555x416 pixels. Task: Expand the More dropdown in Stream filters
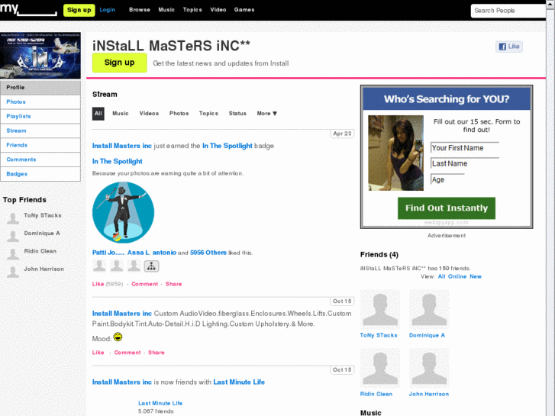click(267, 114)
